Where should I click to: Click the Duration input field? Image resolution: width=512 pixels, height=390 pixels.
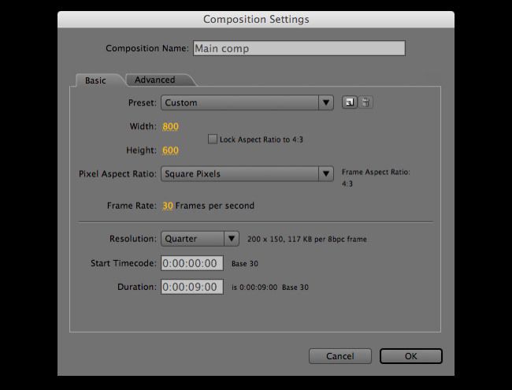[x=192, y=287]
